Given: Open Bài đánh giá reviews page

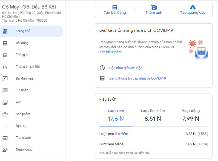Looking at the screenshot, I should tap(31, 78).
